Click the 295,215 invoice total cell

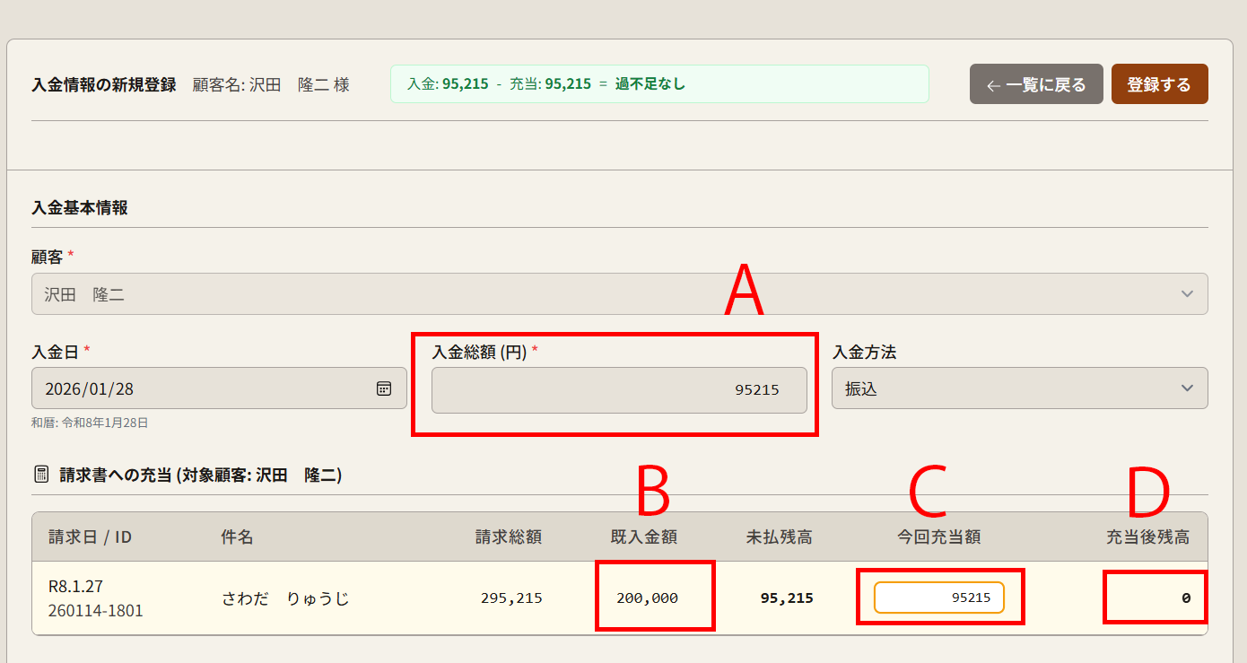(x=511, y=598)
